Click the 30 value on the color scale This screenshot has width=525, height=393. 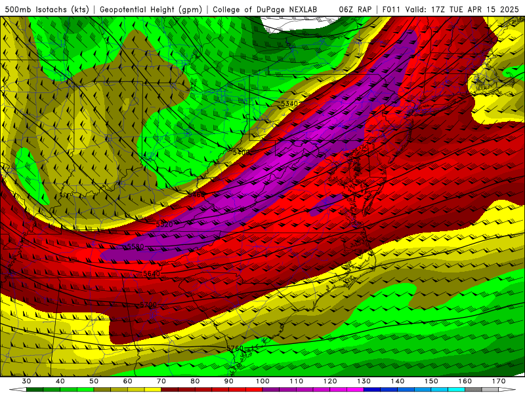(26, 381)
